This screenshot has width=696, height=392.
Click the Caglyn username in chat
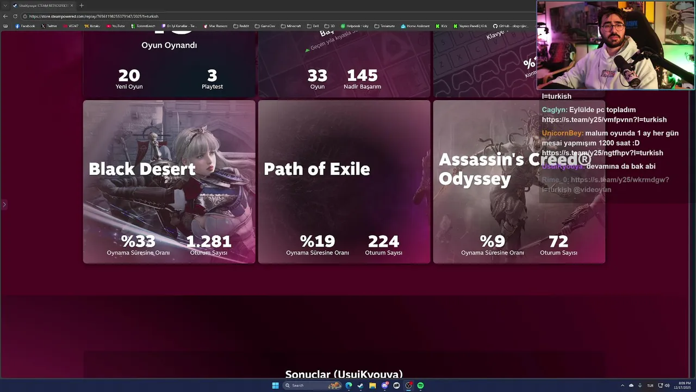click(x=554, y=109)
